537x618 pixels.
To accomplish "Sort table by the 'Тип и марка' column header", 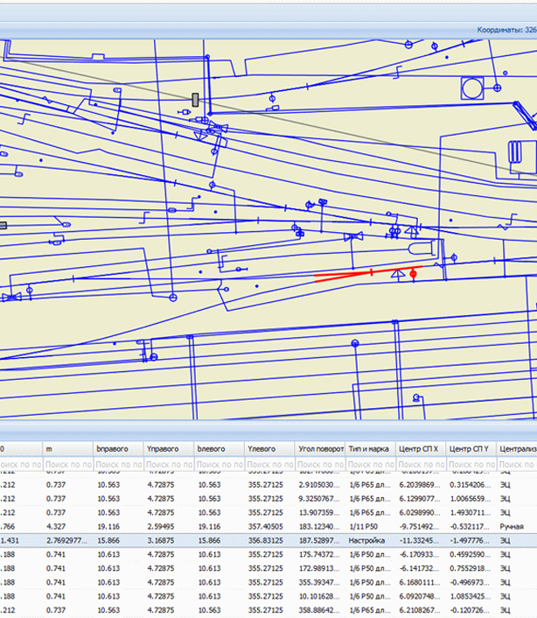I will tap(369, 448).
